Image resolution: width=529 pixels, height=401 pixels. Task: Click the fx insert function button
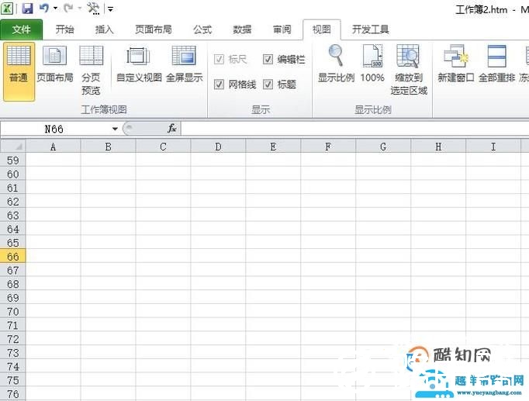[x=171, y=129]
